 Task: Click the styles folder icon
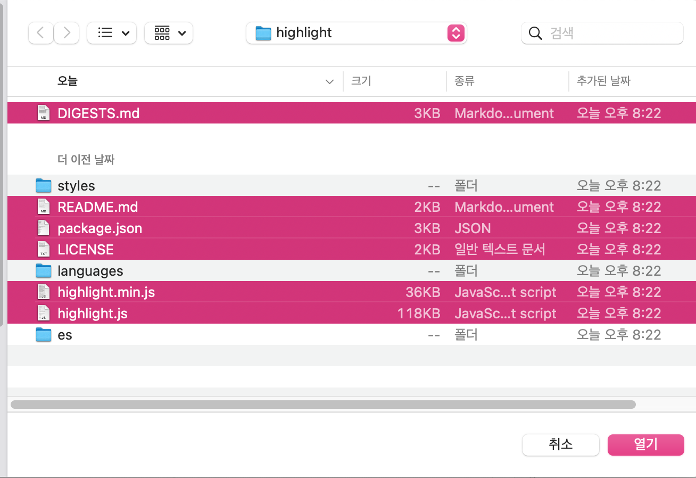coord(44,185)
